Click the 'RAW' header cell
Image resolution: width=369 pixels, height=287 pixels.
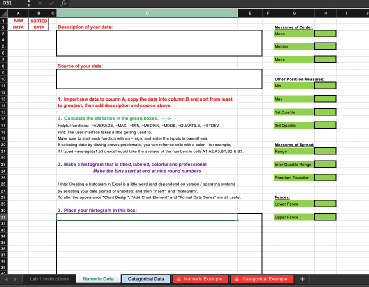[x=18, y=21]
